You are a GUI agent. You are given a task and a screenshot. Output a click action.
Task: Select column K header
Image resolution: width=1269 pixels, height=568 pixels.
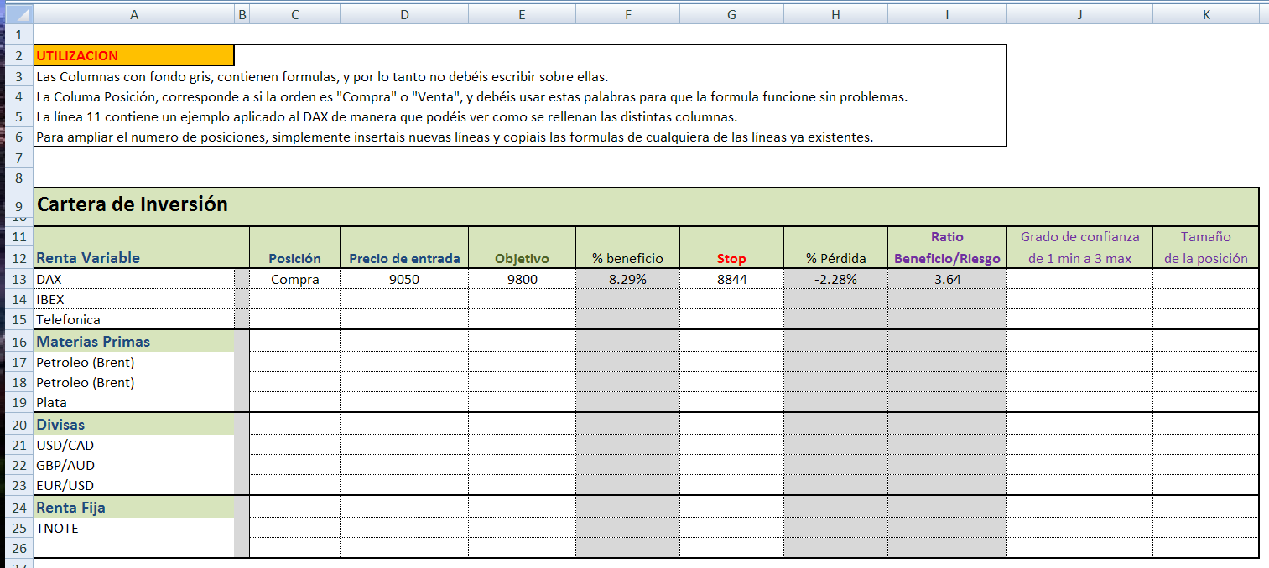[x=1206, y=14]
